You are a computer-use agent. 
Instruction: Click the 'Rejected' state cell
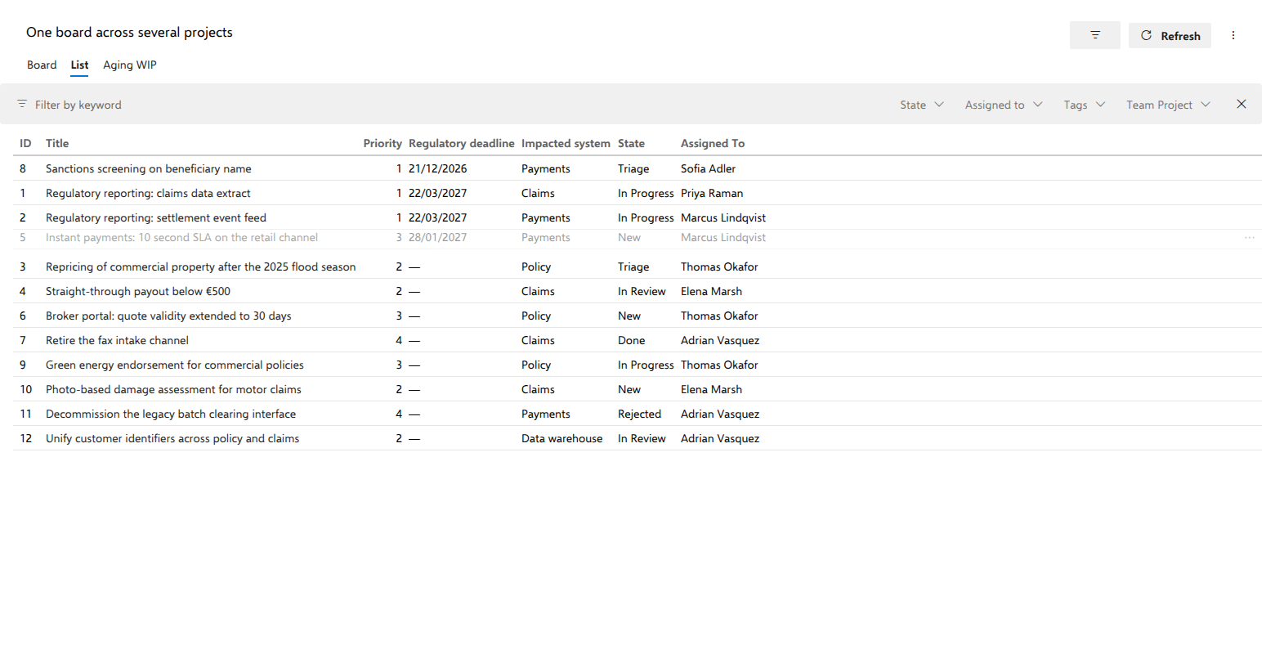(x=639, y=414)
